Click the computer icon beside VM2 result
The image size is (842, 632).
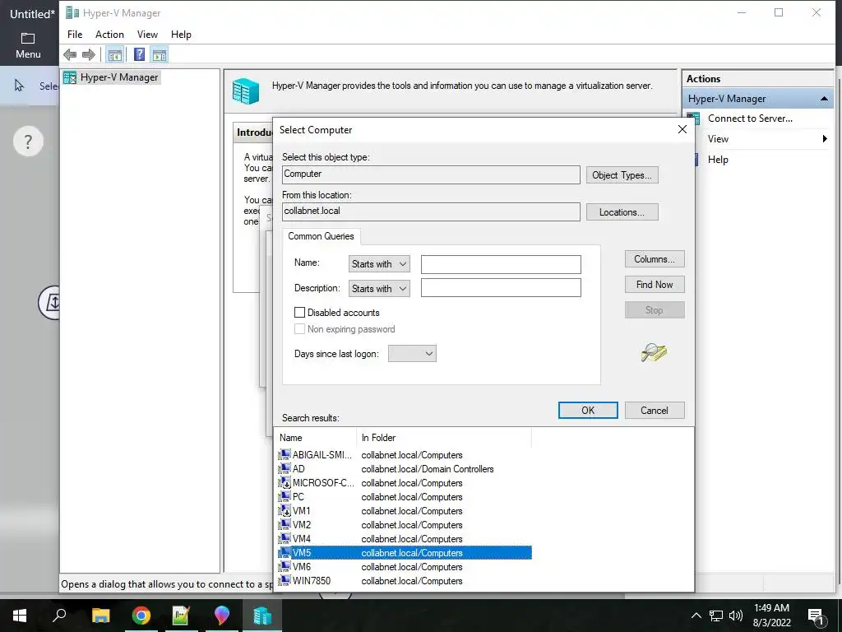[285, 524]
